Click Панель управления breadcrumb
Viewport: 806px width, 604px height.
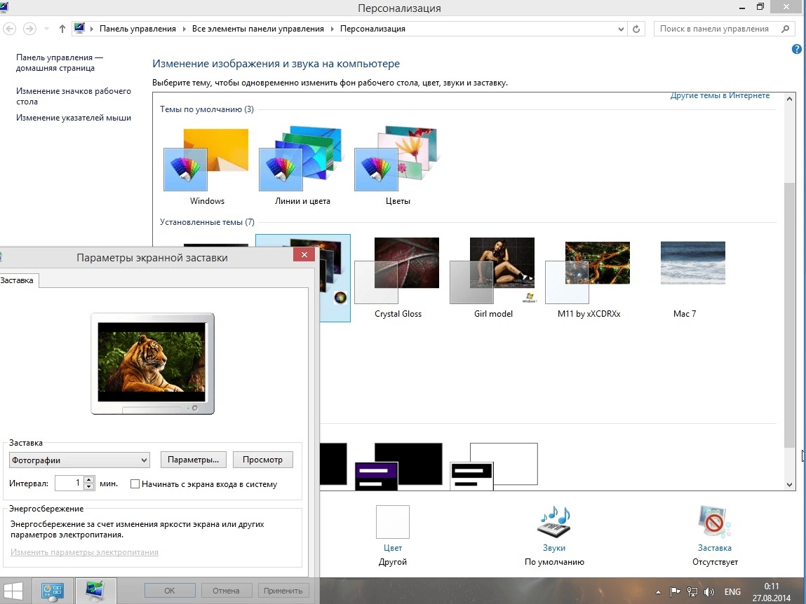click(137, 29)
